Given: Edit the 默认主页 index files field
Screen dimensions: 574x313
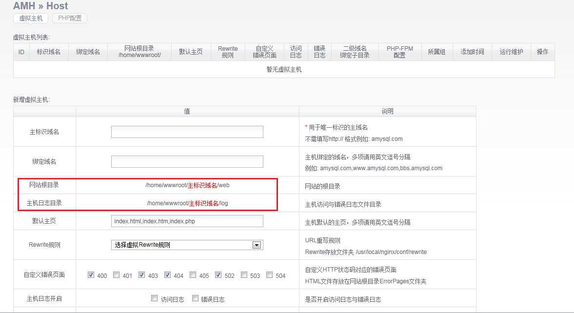Looking at the screenshot, I should pos(187,221).
